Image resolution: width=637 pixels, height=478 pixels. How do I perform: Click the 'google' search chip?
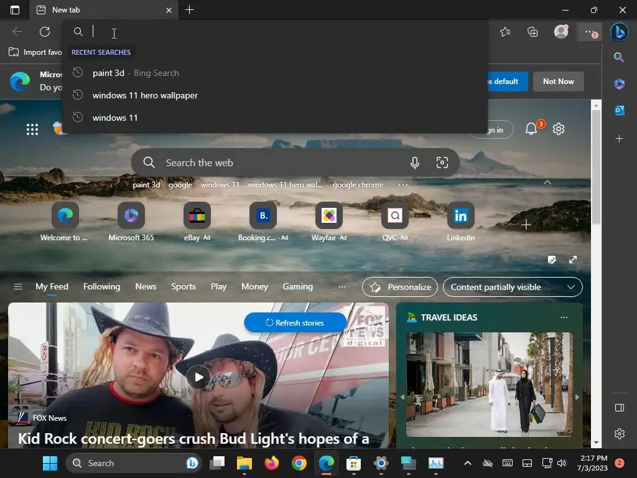point(180,185)
